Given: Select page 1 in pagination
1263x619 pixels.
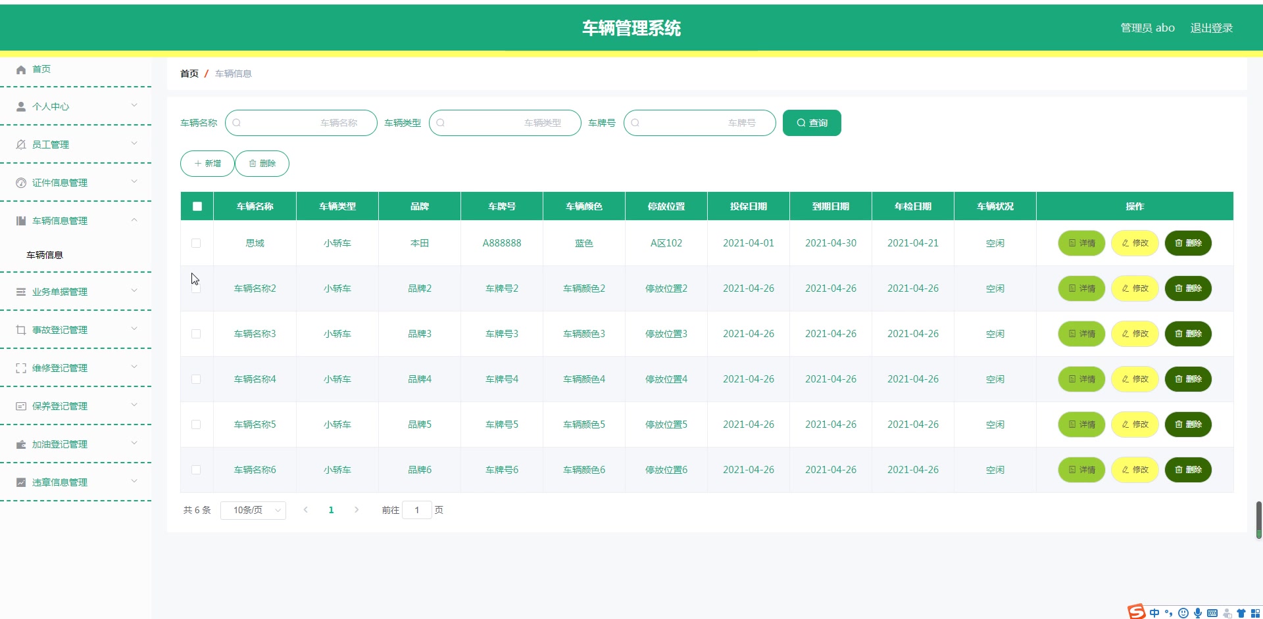Looking at the screenshot, I should pos(332,510).
